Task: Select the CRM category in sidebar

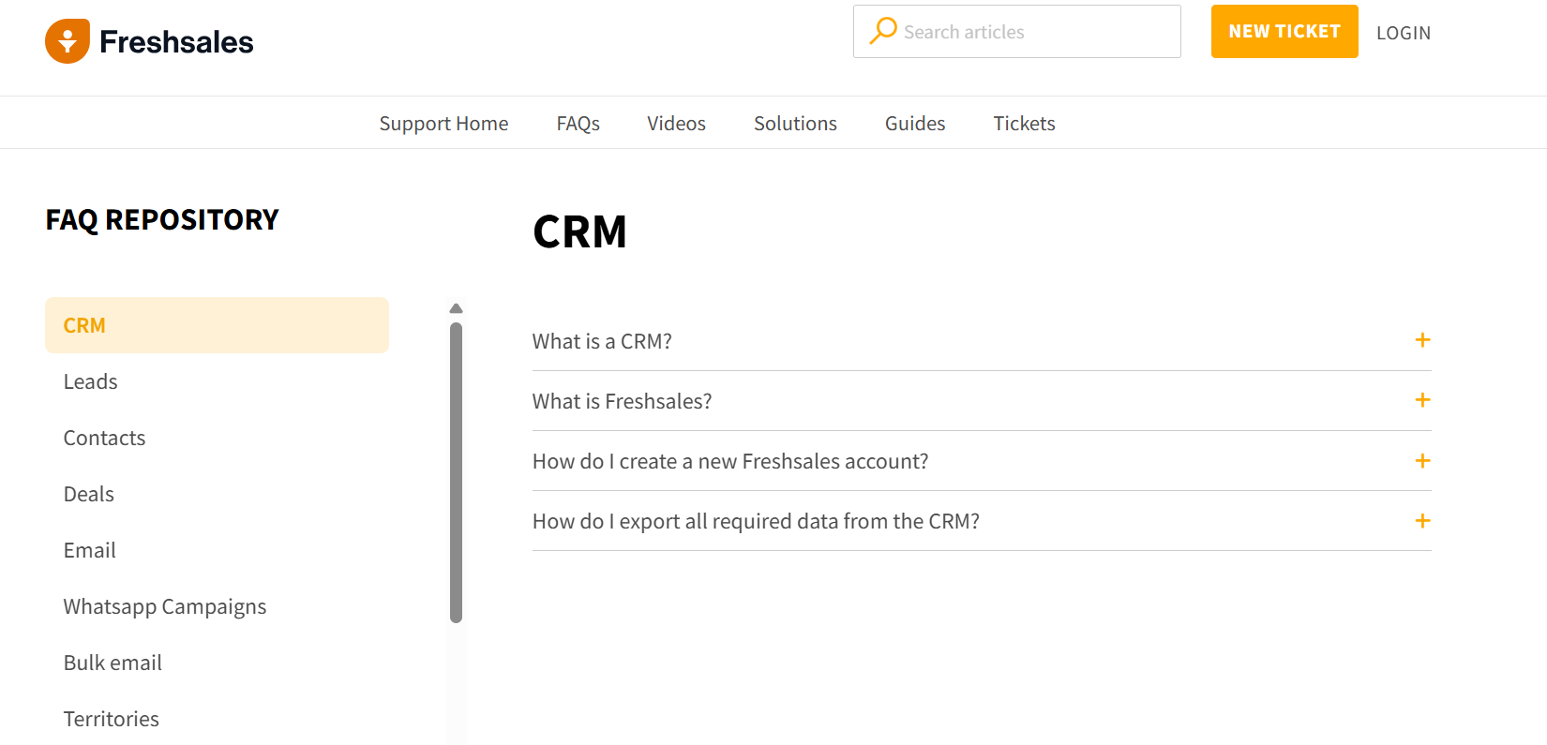Action: tap(217, 325)
